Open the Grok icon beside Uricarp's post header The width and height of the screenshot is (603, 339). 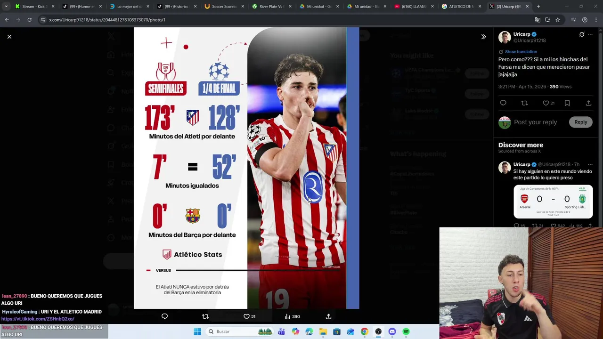[x=582, y=34]
